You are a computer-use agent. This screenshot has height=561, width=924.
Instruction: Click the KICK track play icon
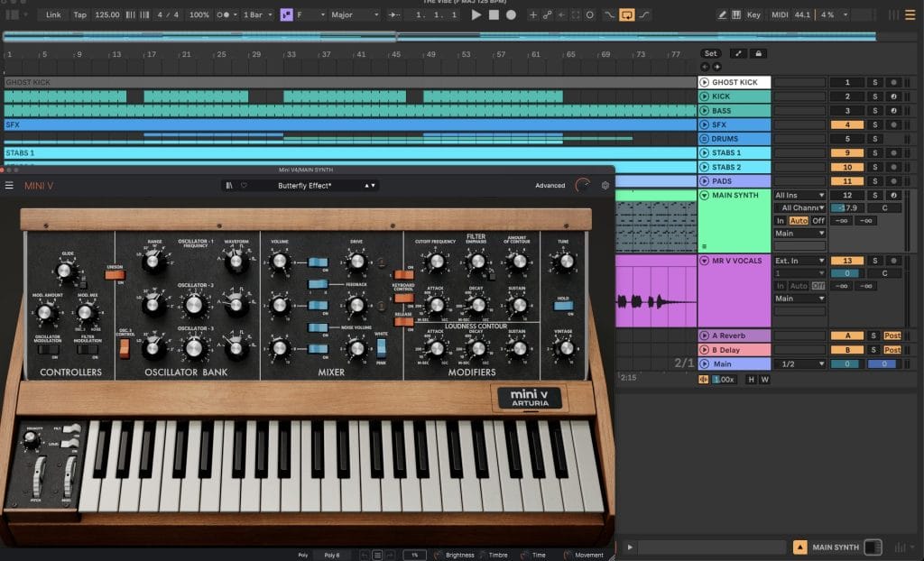704,97
